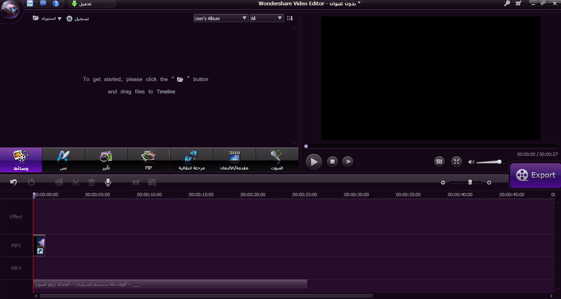
Task: Open the مقدمة/الائتمان intro/credit tab
Action: [x=234, y=160]
